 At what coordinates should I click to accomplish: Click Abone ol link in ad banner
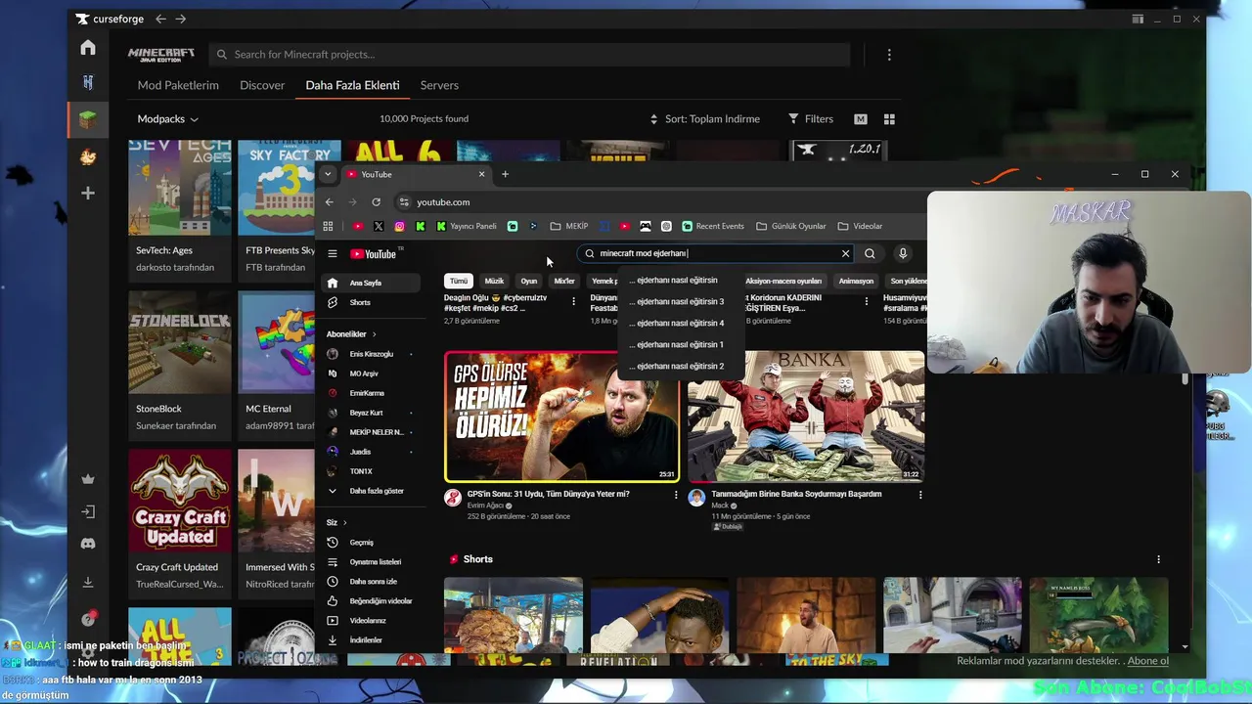pos(1148,661)
